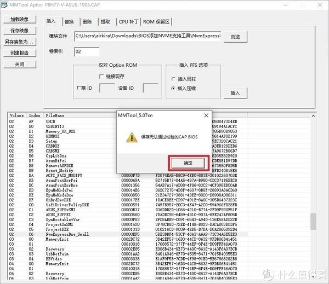Select the OnBrdDevDXE row
This screenshot has height=284, width=329.
[x=128, y=200]
